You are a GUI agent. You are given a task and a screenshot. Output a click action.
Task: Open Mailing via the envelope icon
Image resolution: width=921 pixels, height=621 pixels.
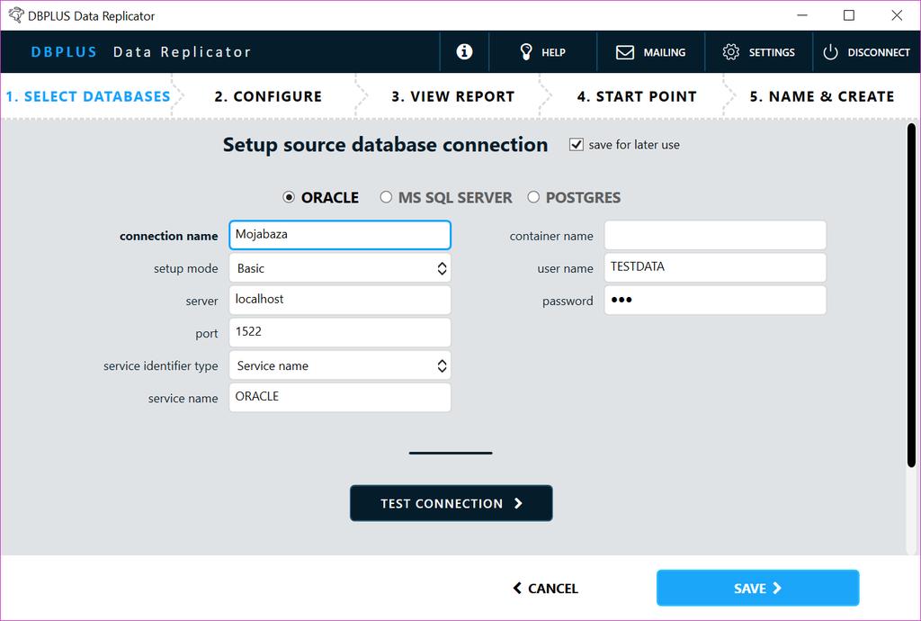pyautogui.click(x=624, y=52)
